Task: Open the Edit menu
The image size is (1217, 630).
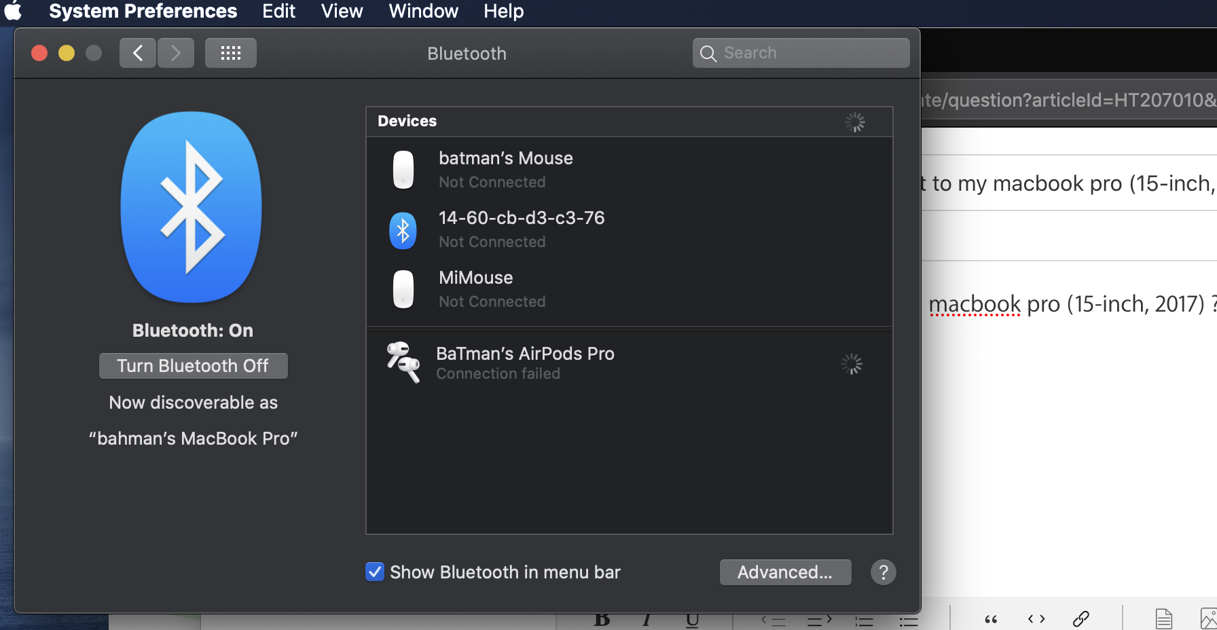Action: (x=279, y=11)
